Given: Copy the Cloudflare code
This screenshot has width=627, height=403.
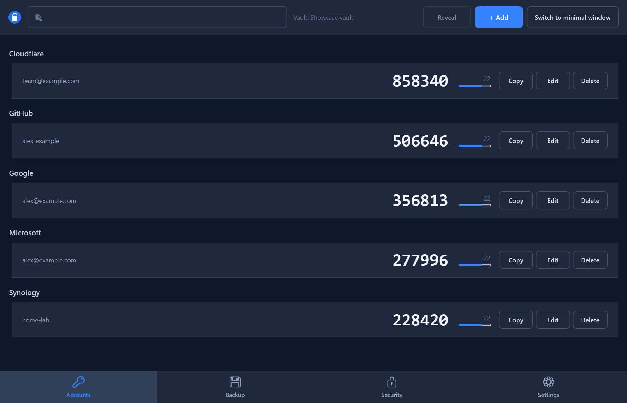Looking at the screenshot, I should [x=516, y=81].
